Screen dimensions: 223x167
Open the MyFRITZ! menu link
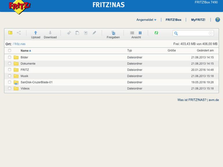[x=198, y=20]
